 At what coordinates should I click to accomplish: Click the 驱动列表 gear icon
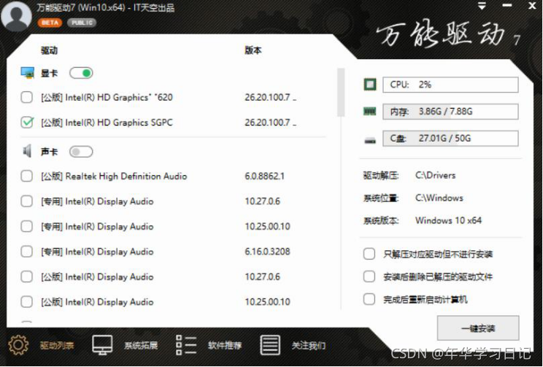pyautogui.click(x=18, y=345)
